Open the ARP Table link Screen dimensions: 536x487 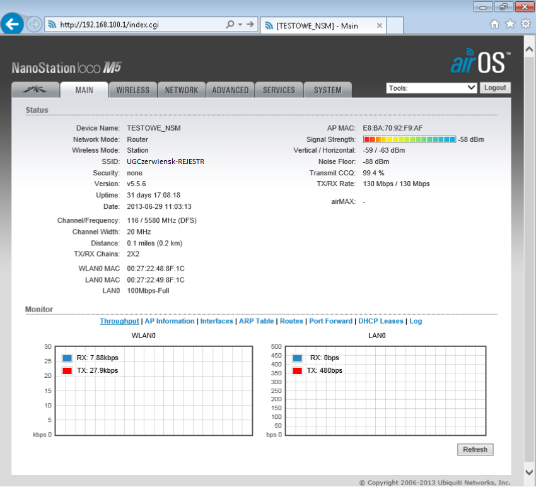(x=257, y=321)
